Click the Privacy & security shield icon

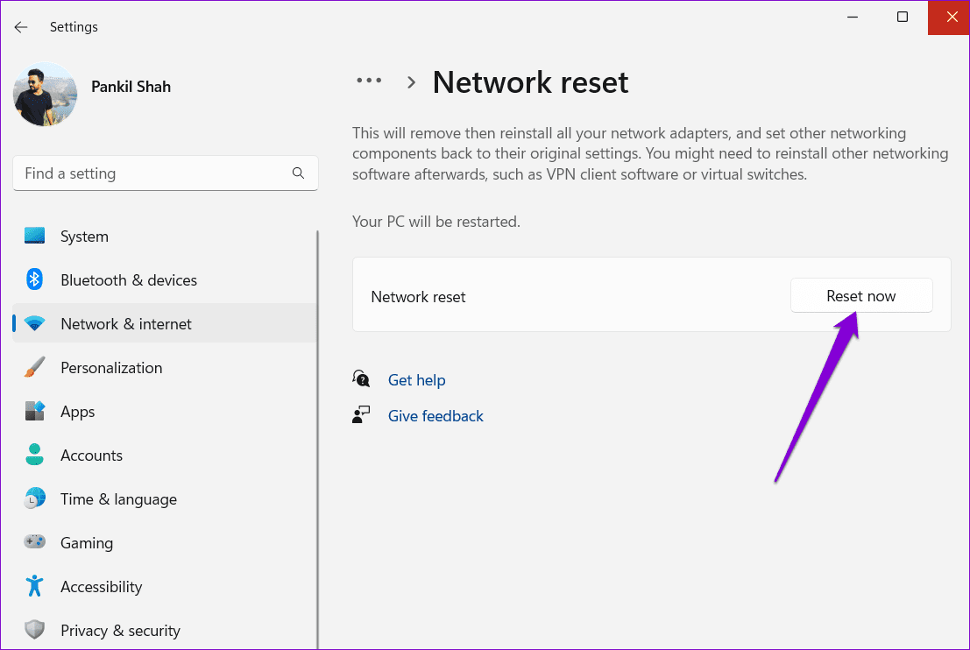pos(34,631)
